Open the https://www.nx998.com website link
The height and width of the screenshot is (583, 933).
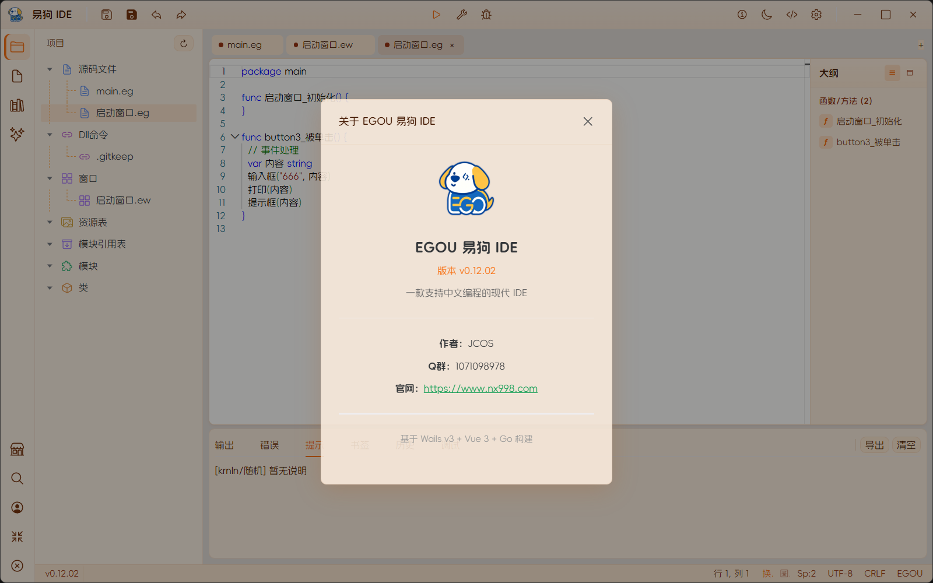480,388
